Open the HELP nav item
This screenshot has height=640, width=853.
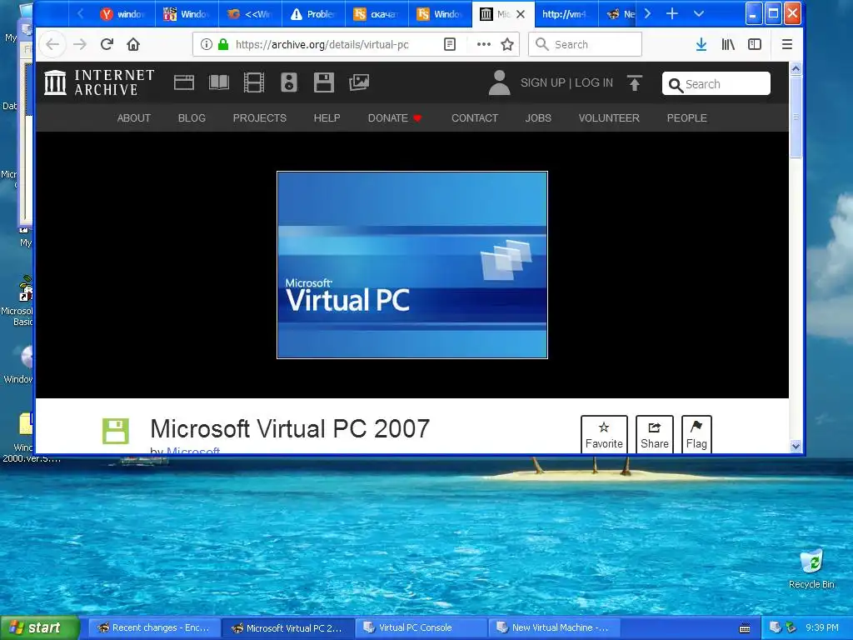327,118
